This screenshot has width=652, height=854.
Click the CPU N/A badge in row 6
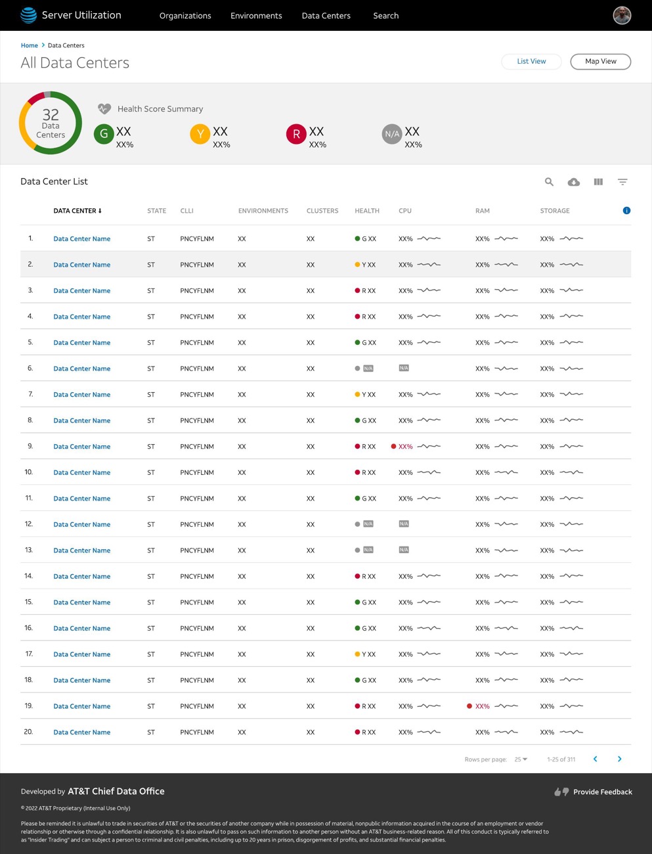coord(404,368)
